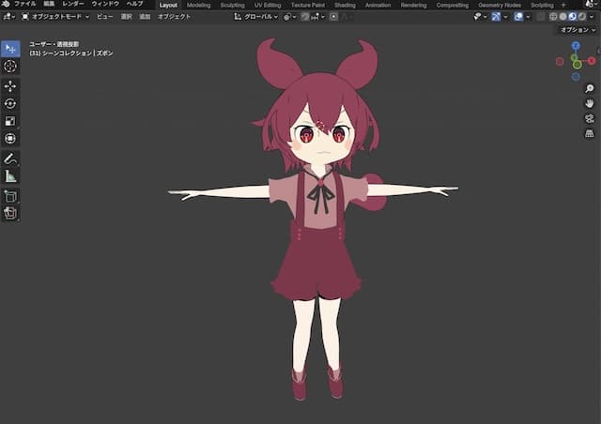The height and width of the screenshot is (424, 601).
Task: Switch to the UV Editing workspace tab
Action: [x=268, y=5]
